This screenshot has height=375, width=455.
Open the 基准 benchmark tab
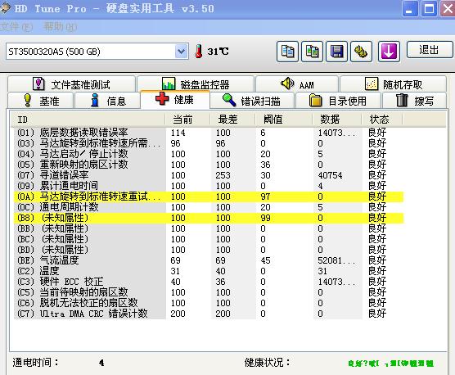[x=40, y=101]
